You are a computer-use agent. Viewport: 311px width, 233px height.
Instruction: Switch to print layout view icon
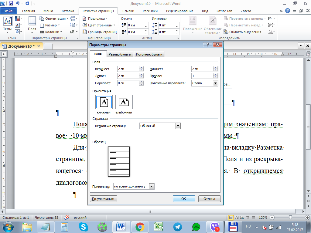[231, 218]
